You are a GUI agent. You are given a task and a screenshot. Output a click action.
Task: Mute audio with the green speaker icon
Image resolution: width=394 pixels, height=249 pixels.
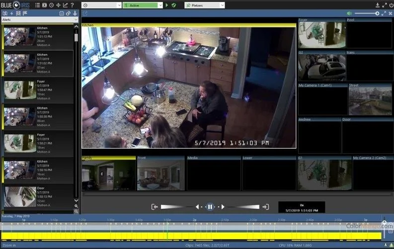pyautogui.click(x=349, y=13)
